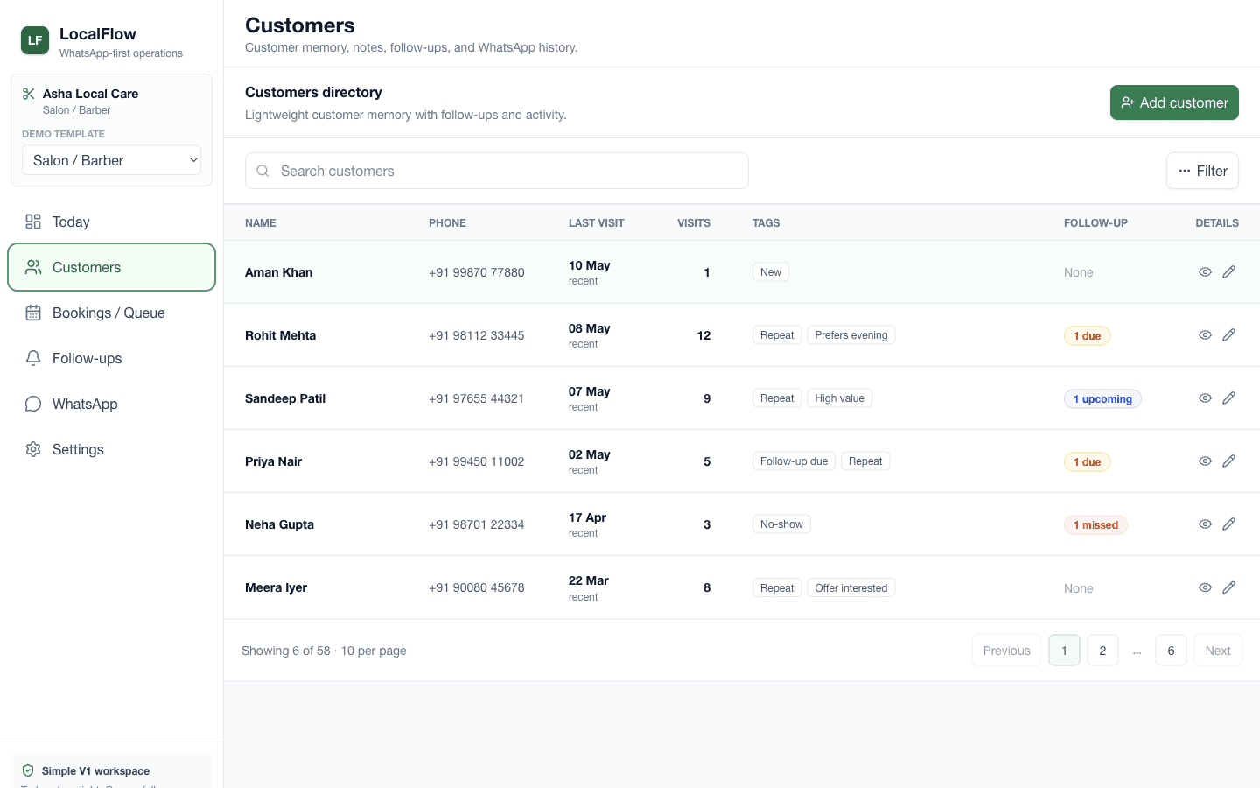
Task: Open the Salon / Barber template dropdown
Action: tap(111, 160)
